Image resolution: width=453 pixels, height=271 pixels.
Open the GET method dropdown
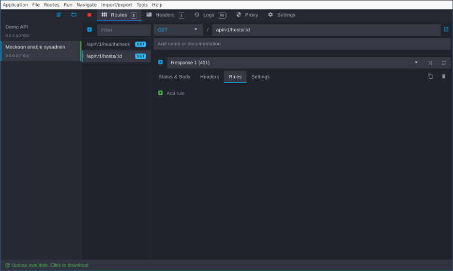(x=178, y=30)
